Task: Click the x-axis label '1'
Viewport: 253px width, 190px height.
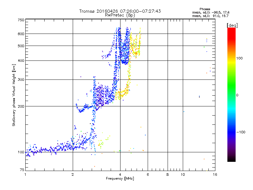Action: 25,174
